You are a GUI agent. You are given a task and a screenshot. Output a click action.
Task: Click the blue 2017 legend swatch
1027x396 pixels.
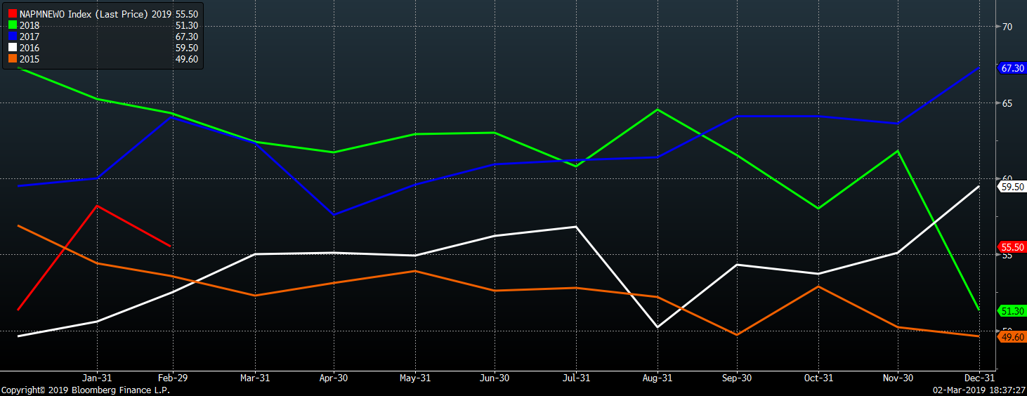pyautogui.click(x=11, y=37)
